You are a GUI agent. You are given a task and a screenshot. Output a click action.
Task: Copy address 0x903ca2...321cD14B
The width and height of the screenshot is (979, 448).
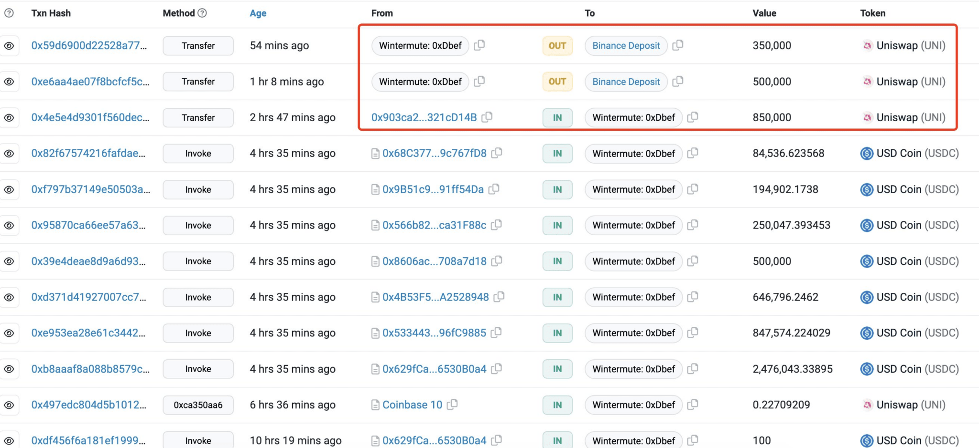(487, 117)
